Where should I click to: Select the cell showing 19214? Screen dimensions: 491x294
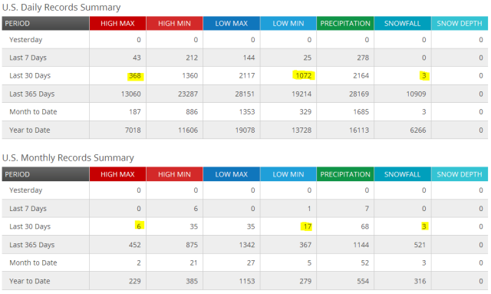click(288, 94)
